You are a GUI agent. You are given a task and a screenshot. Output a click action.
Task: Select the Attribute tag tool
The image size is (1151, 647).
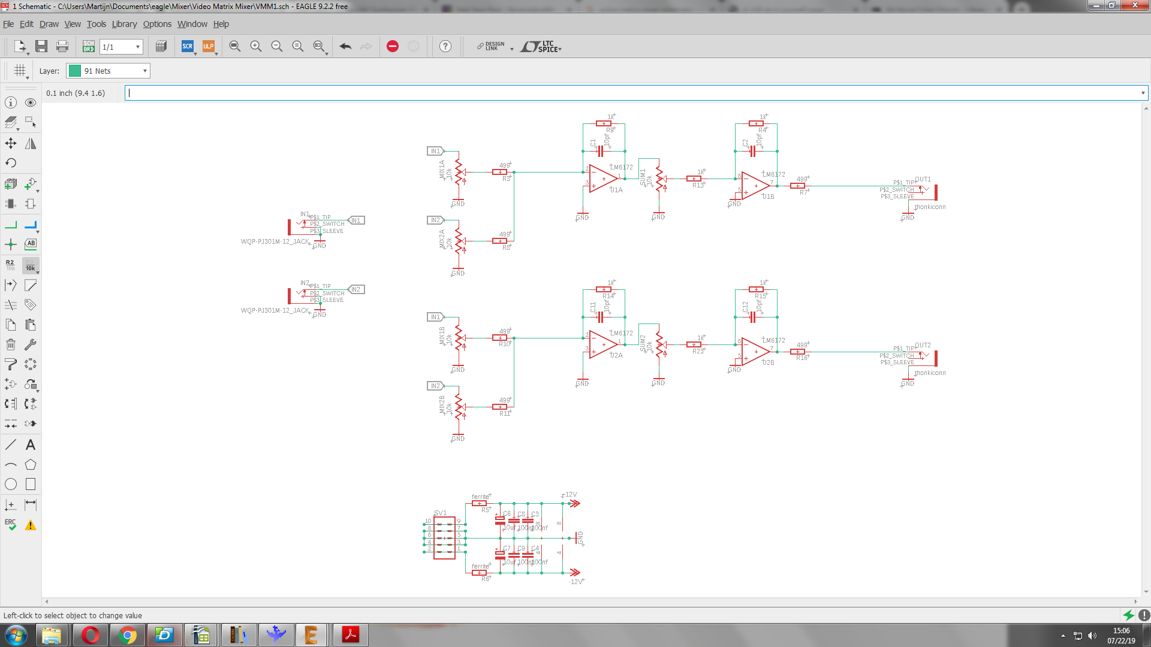click(31, 305)
